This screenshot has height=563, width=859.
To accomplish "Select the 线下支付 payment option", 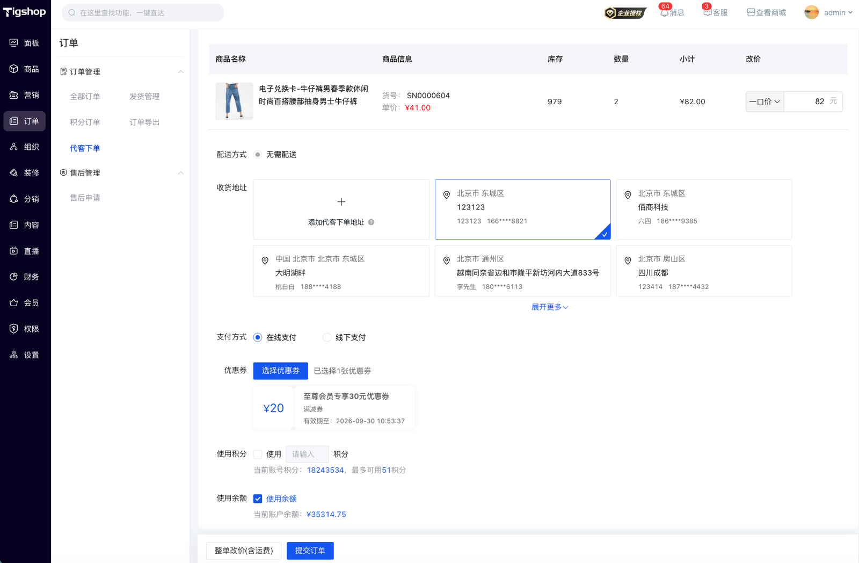I will click(327, 337).
